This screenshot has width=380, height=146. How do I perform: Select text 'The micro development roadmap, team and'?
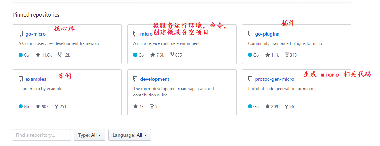[174, 89]
